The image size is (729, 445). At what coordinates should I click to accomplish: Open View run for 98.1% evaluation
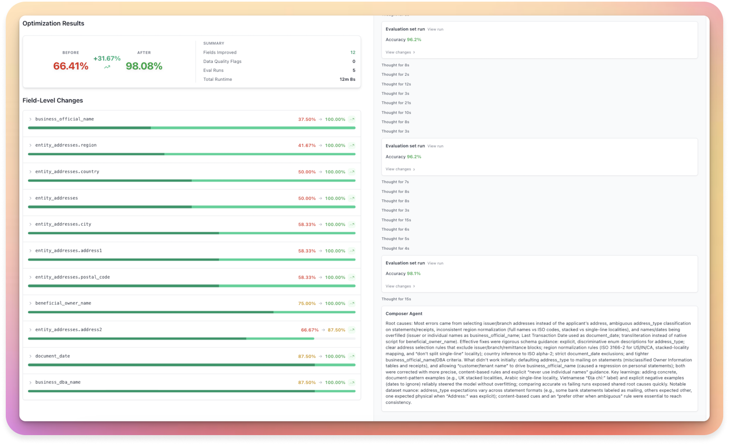click(435, 263)
